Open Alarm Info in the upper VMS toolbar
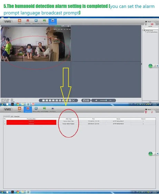This screenshot has width=159, height=194. (x=28, y=21)
